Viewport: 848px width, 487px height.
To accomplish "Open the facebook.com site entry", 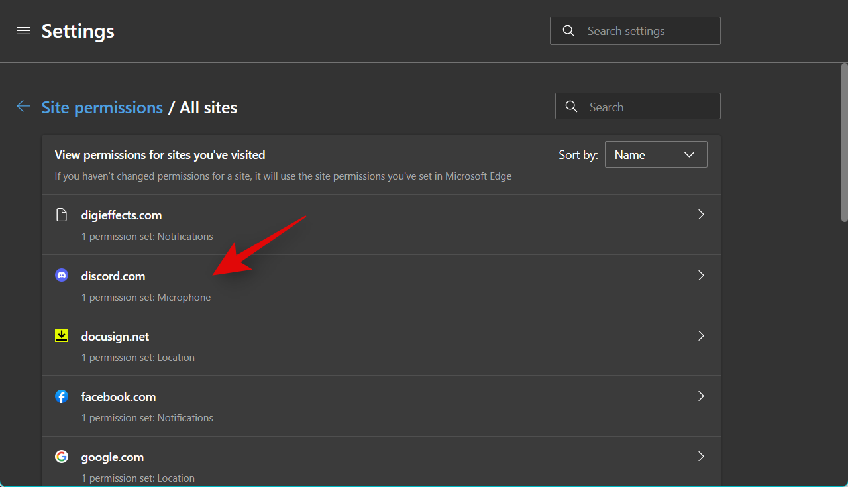I will (x=119, y=397).
